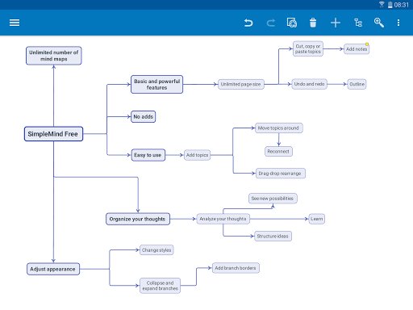Viewport: 413px width, 310px height.
Task: Open the outline hierarchy icon
Action: [x=358, y=23]
